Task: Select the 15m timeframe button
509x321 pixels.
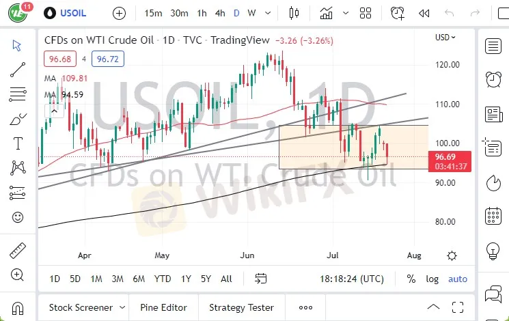Action: point(154,13)
